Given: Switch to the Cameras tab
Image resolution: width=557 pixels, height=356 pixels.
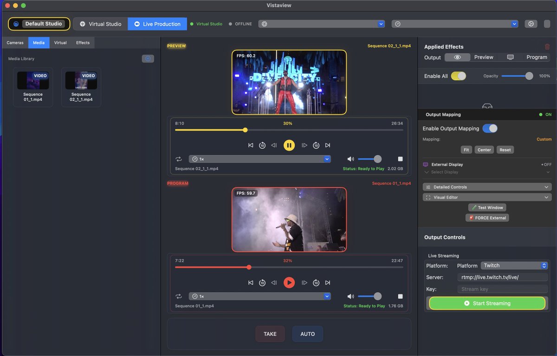Looking at the screenshot, I should [15, 43].
